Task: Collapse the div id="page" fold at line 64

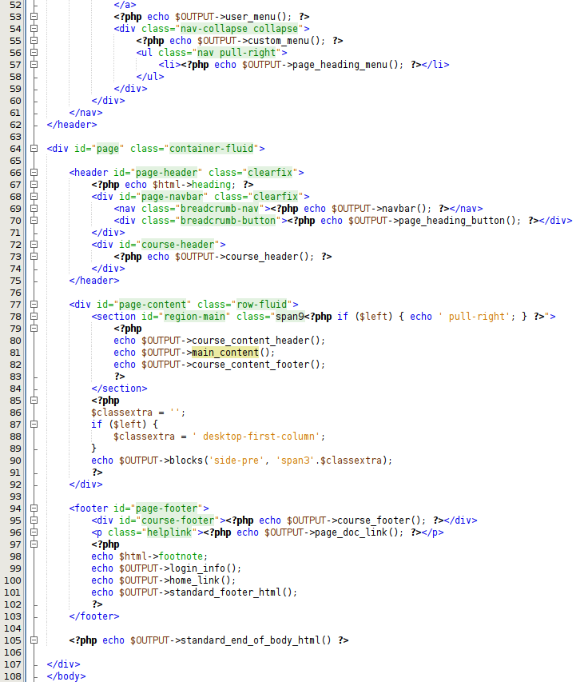Action: [34, 149]
